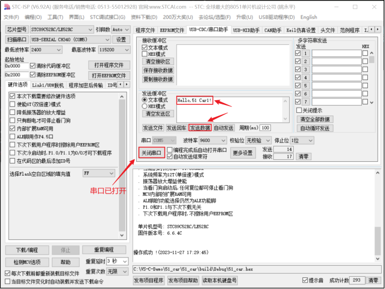Click left arrow beside the ID号 tab
385x289 pixels.
point(121,85)
